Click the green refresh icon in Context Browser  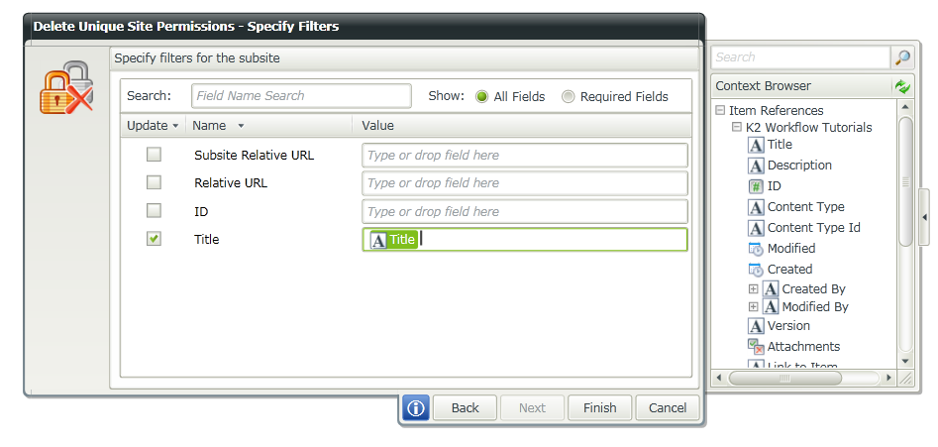pos(902,86)
